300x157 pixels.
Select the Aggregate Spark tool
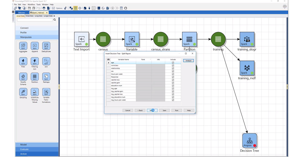click(23, 46)
